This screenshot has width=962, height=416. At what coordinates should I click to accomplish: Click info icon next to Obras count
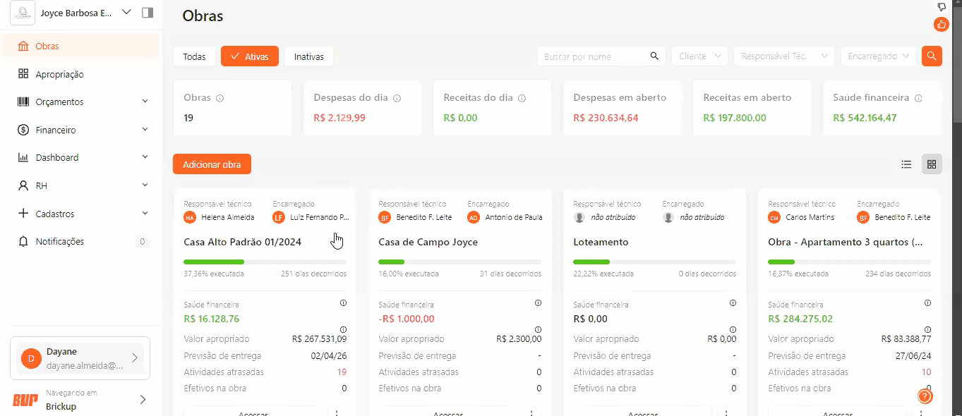coord(220,98)
